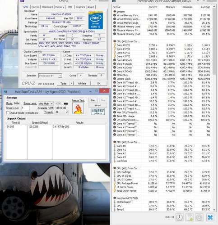Click Start in IntelBurnTest
The width and height of the screenshot is (218, 225).
(93, 100)
